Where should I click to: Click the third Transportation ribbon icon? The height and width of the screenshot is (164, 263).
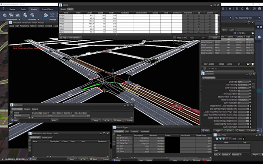pos(18,15)
